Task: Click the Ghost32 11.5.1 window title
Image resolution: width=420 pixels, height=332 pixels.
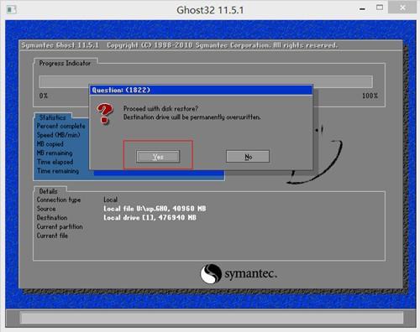Action: click(x=210, y=10)
